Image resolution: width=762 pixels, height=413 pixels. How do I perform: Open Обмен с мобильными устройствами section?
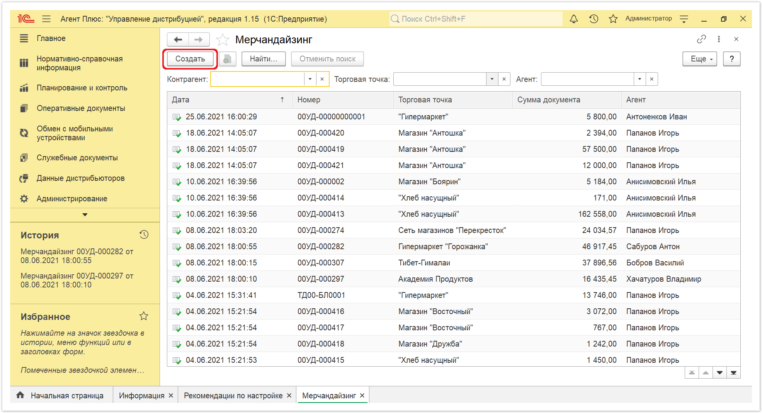pos(75,133)
